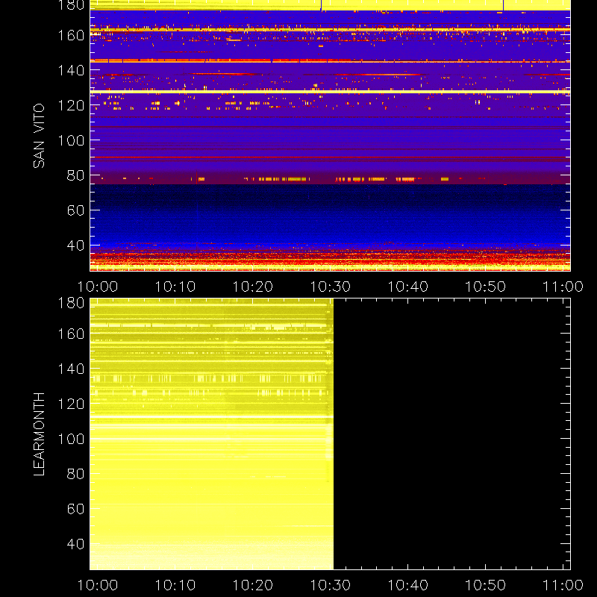This screenshot has height=597, width=597.
Task: Click 10:20 time label under Learmonth plot
Action: tap(253, 585)
